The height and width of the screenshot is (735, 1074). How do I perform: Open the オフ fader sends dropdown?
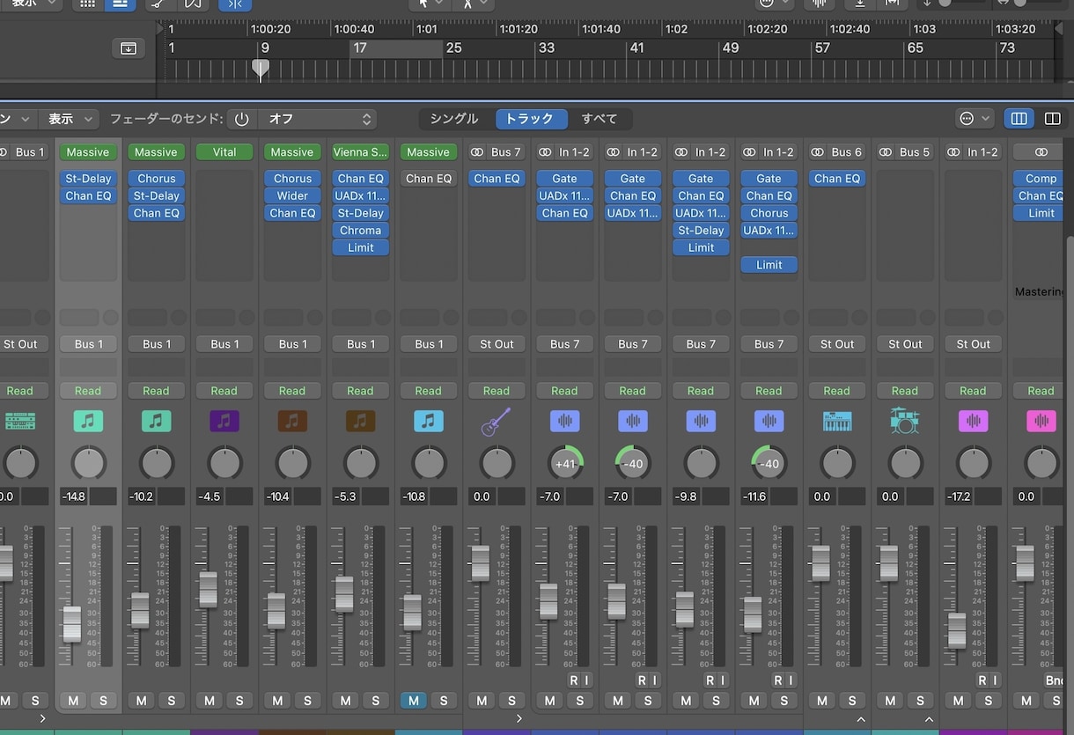point(317,119)
